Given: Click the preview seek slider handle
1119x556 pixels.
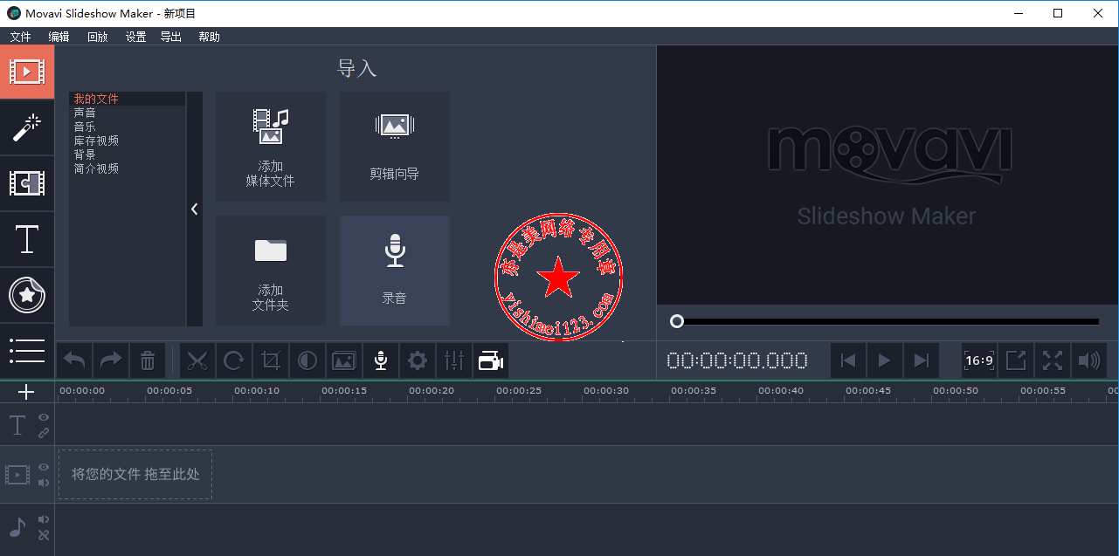Looking at the screenshot, I should 676,321.
